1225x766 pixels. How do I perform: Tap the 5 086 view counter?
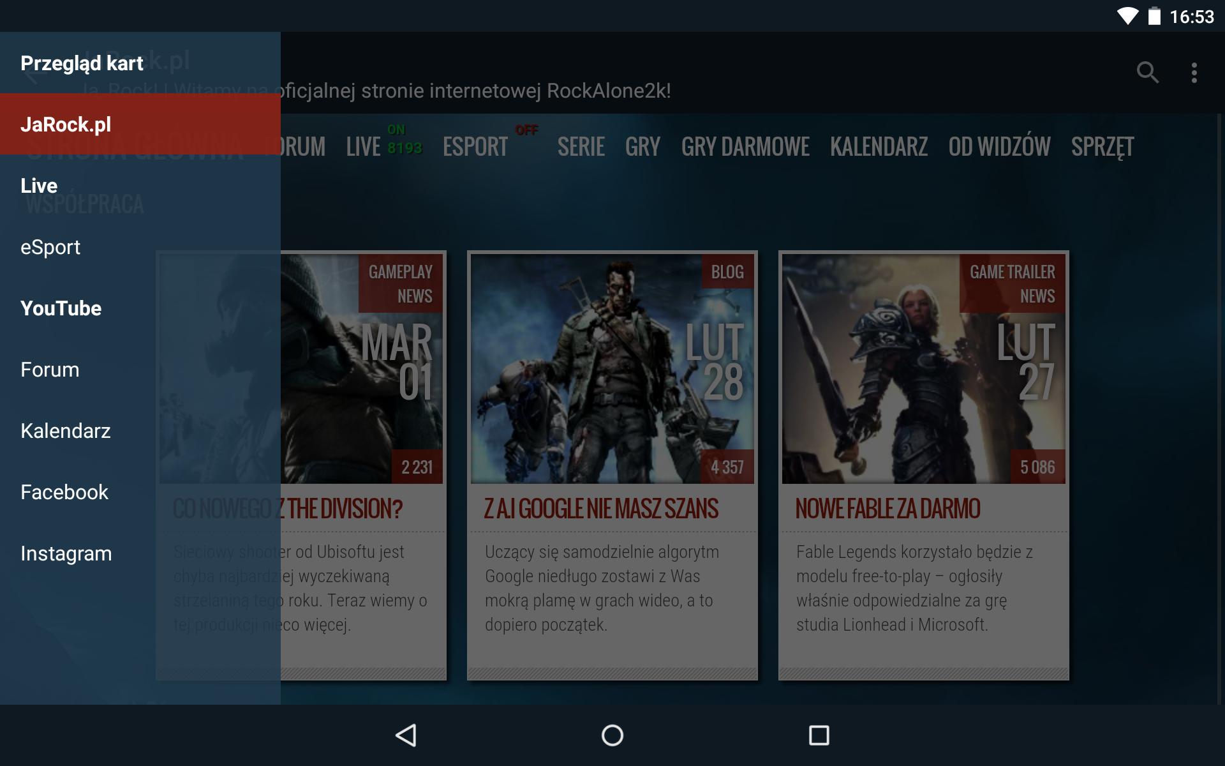[1037, 467]
